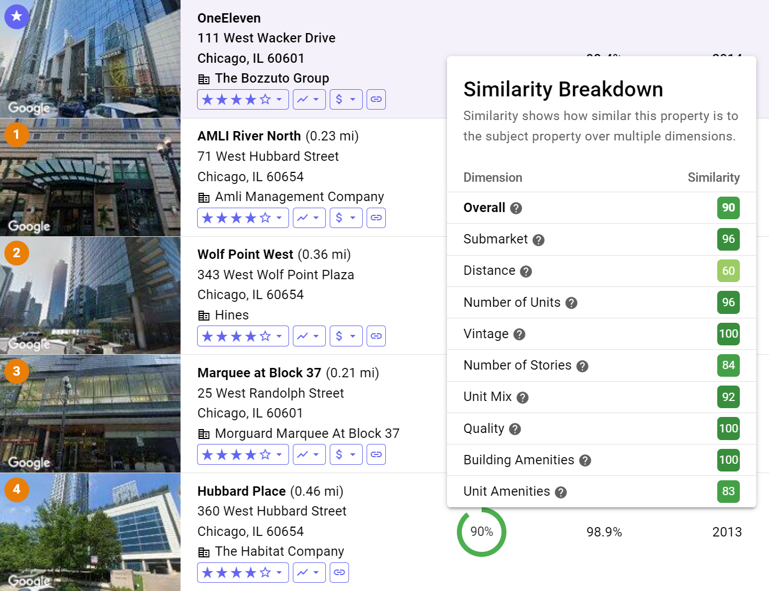
Task: Open the link icon for OneEleven
Action: tap(376, 99)
